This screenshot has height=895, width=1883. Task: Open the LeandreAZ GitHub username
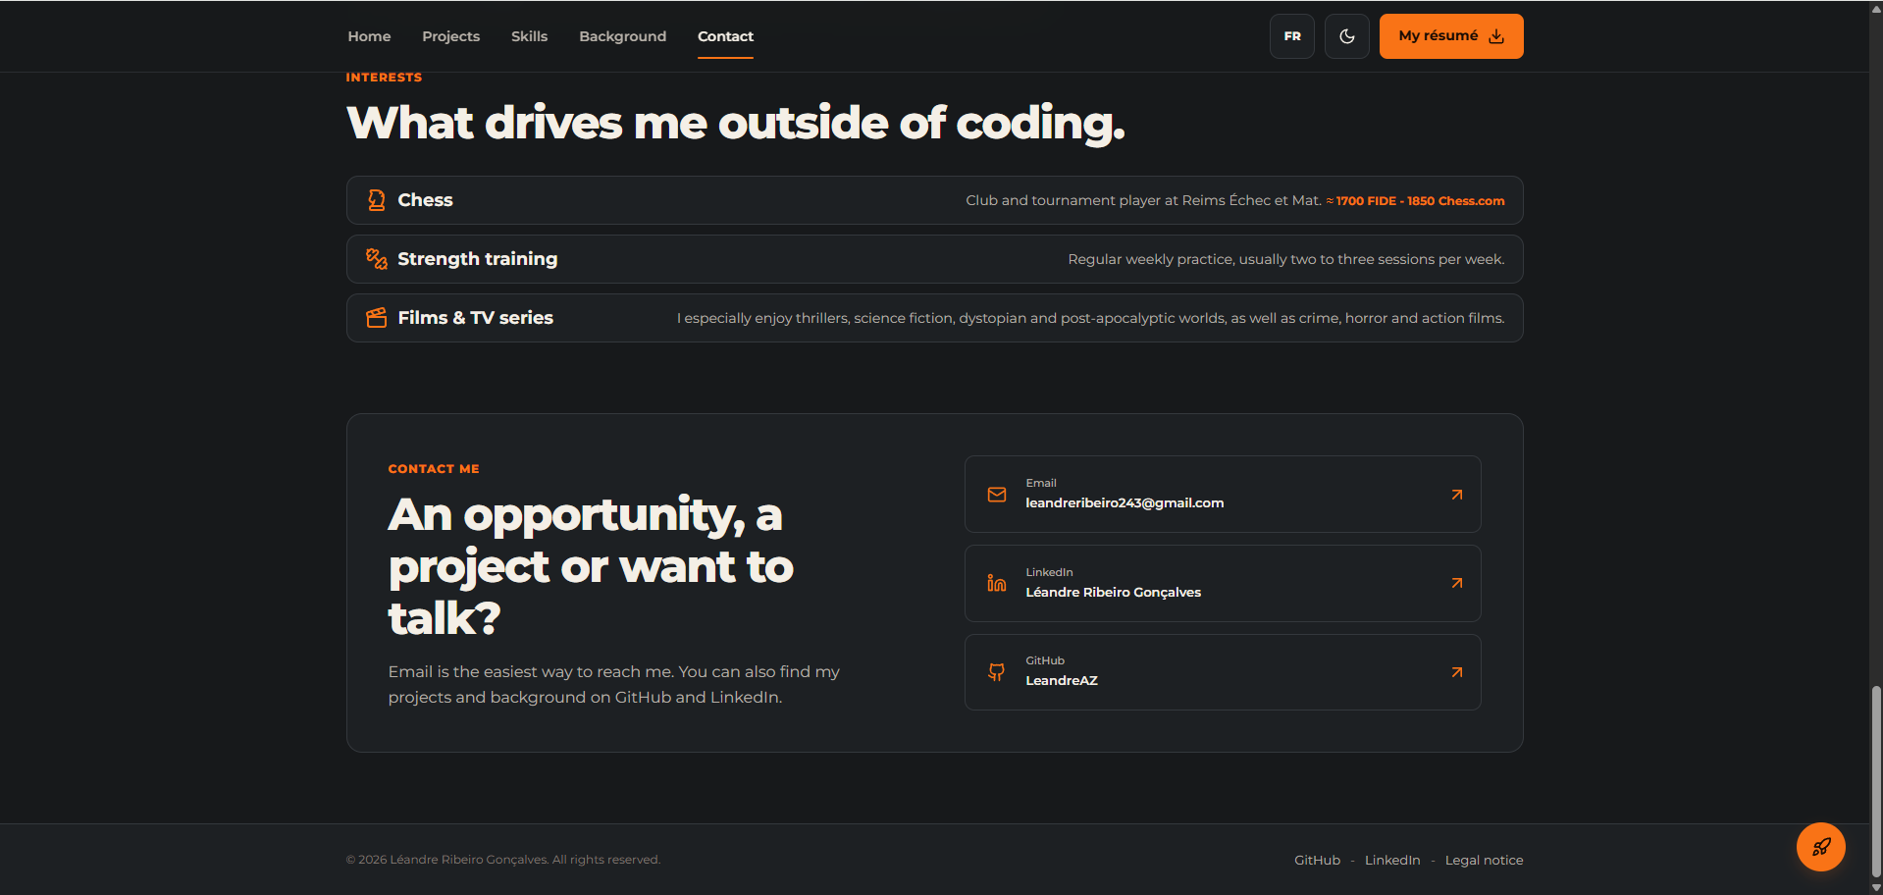(1062, 680)
